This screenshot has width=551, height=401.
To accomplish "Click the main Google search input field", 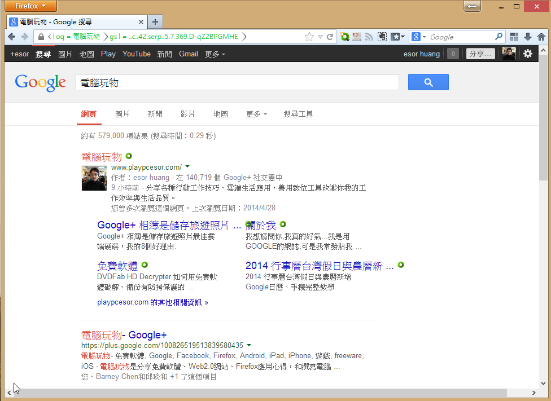I will [x=237, y=82].
